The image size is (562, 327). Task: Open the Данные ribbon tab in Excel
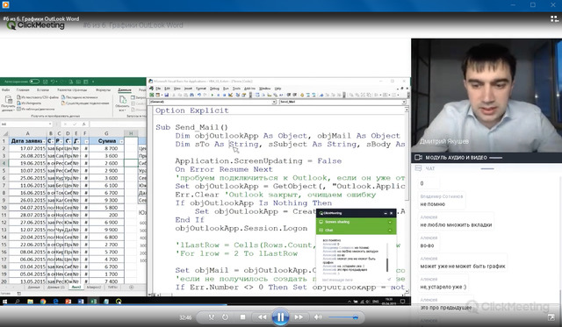(x=125, y=90)
